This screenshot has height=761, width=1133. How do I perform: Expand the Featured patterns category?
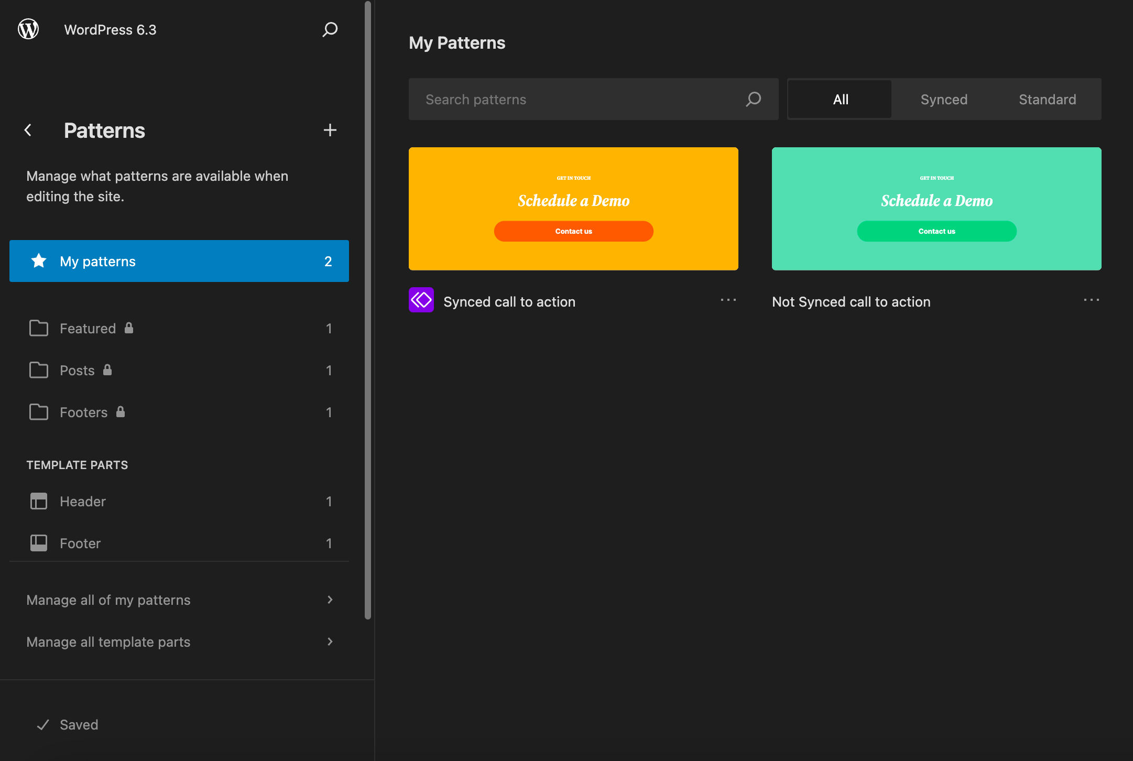pos(88,328)
